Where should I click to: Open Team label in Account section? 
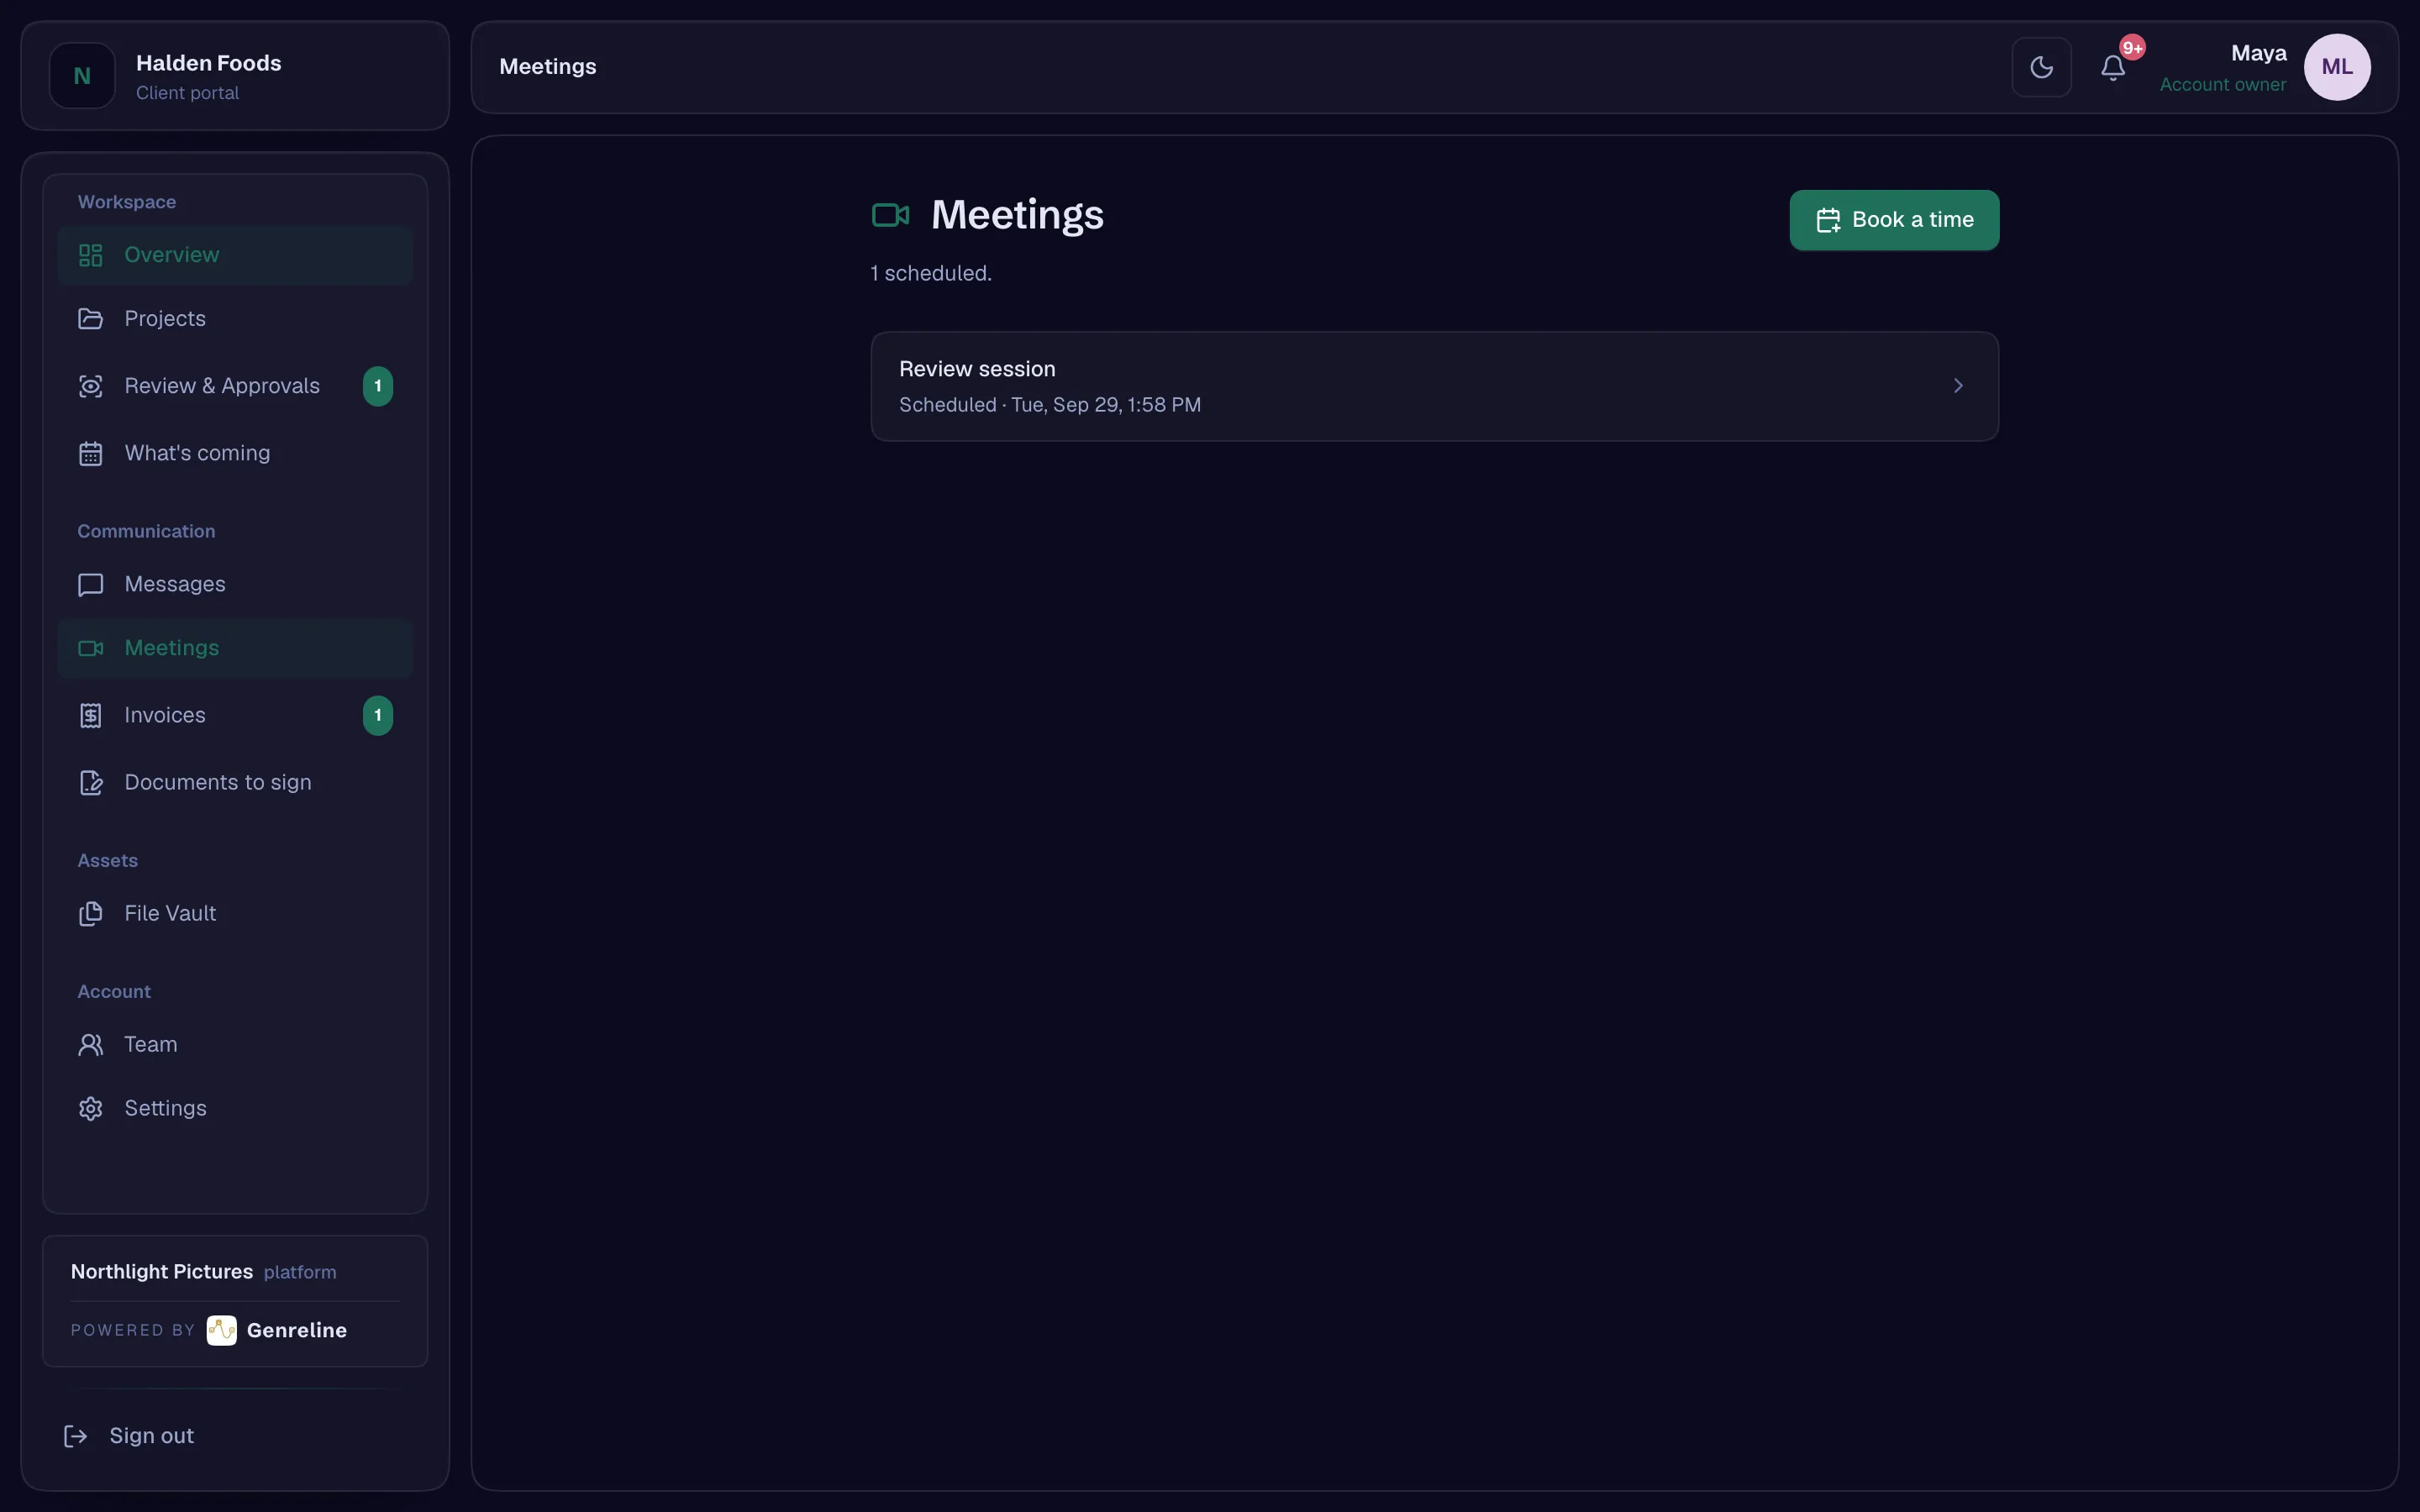click(x=151, y=1044)
